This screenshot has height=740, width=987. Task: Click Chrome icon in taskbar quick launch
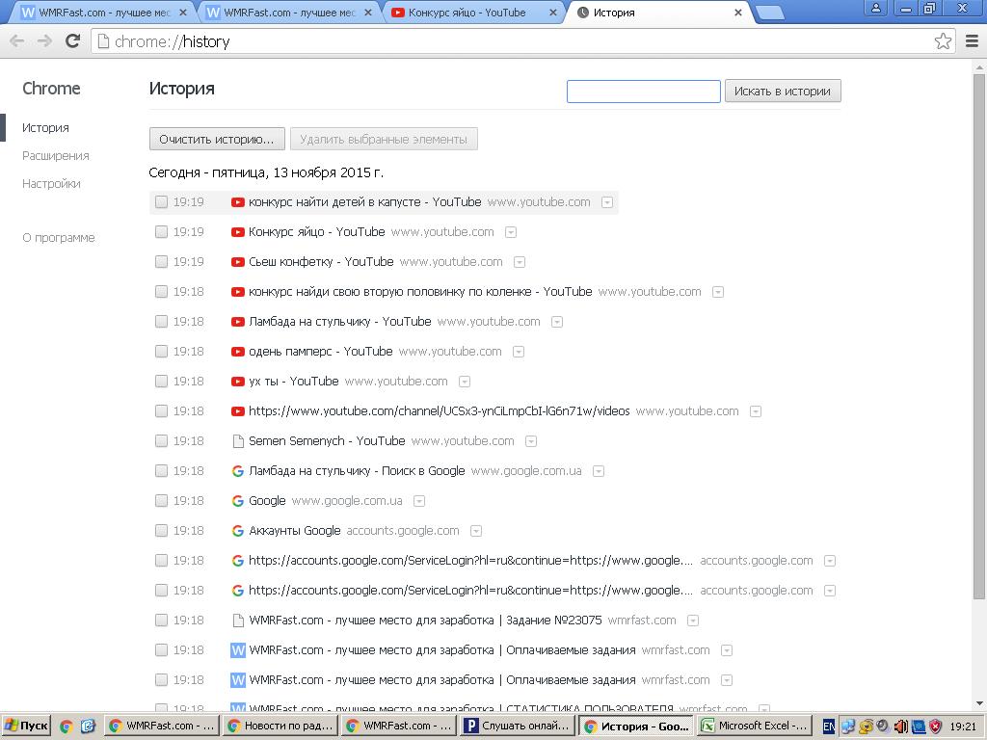pyautogui.click(x=67, y=727)
